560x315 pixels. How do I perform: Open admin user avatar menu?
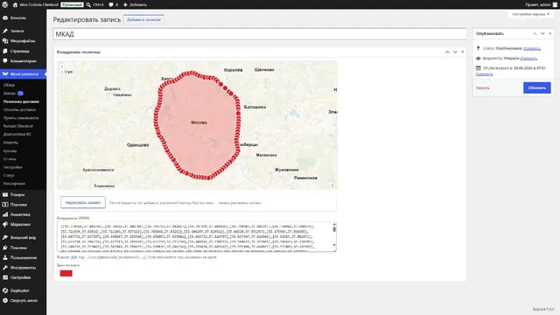click(x=555, y=4)
